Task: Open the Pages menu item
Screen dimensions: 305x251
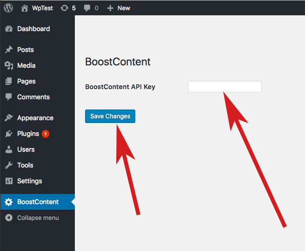Action: (x=27, y=81)
